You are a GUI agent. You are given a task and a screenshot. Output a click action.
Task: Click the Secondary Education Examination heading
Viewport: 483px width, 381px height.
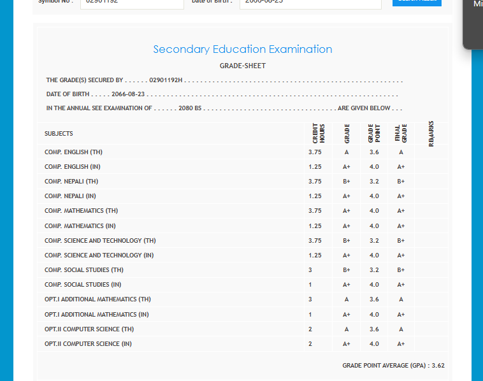(243, 49)
